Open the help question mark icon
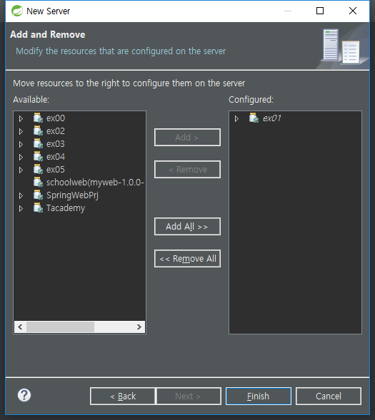This screenshot has width=375, height=420. [x=24, y=395]
